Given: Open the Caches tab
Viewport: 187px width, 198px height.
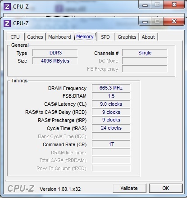Looking at the screenshot, I should 35,37.
